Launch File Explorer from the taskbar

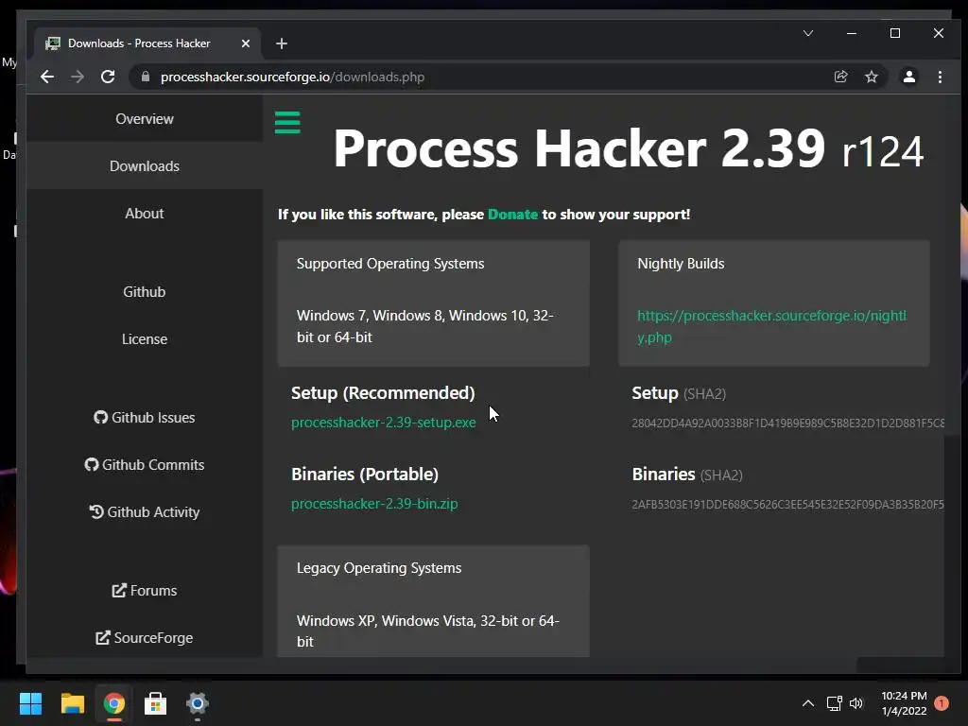[72, 703]
